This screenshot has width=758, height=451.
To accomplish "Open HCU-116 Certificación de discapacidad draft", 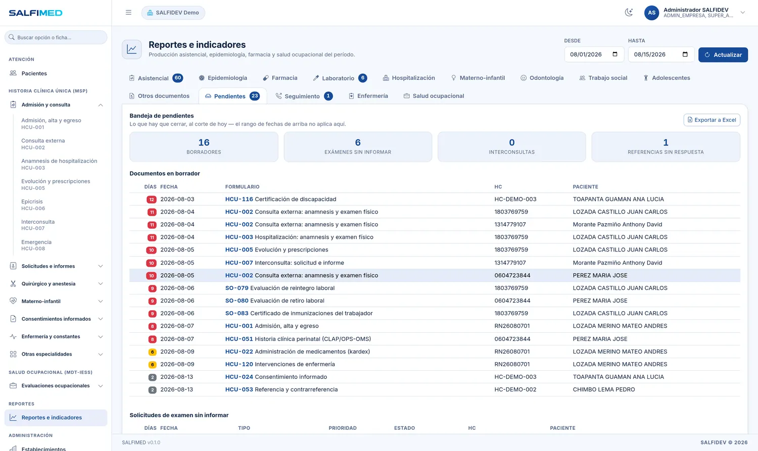I will [x=435, y=199].
